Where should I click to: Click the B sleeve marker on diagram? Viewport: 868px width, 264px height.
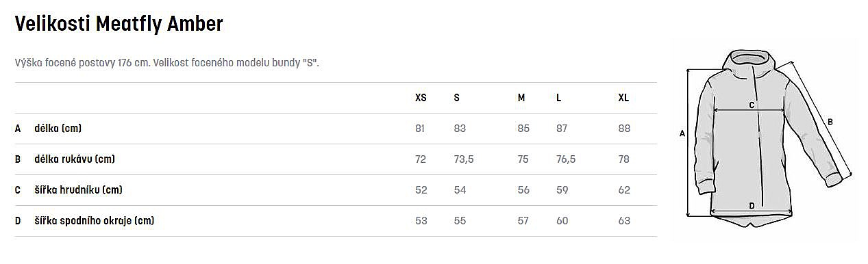click(x=830, y=122)
